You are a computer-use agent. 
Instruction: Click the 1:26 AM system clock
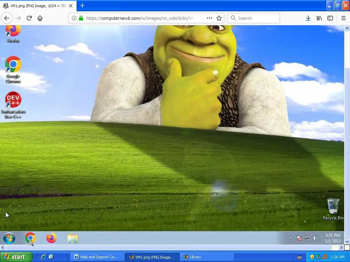(x=337, y=257)
